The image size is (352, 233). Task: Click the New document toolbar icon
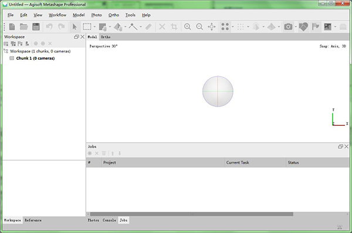12,27
